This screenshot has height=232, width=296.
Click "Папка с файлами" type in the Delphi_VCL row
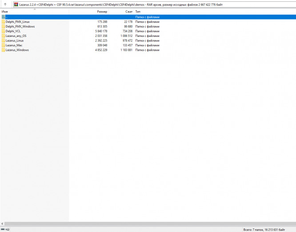[148, 31]
